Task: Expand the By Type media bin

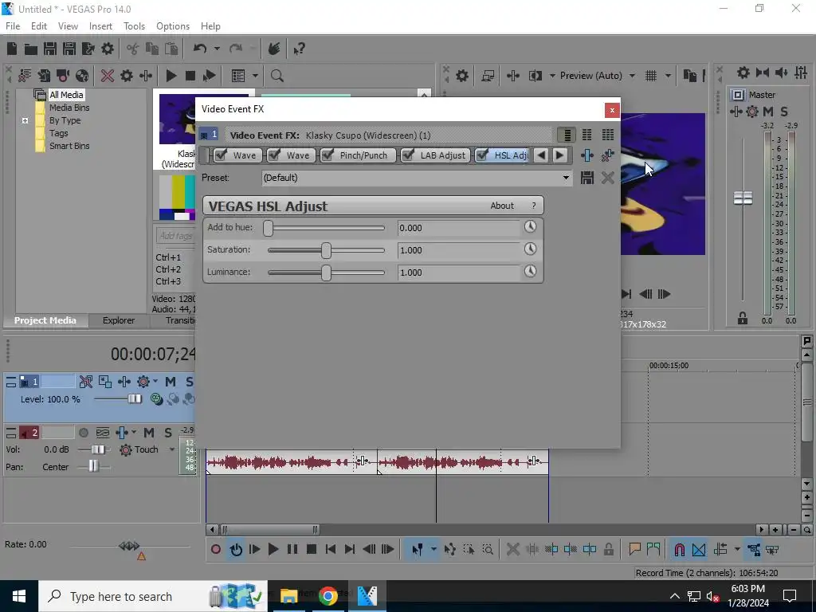Action: pyautogui.click(x=25, y=121)
